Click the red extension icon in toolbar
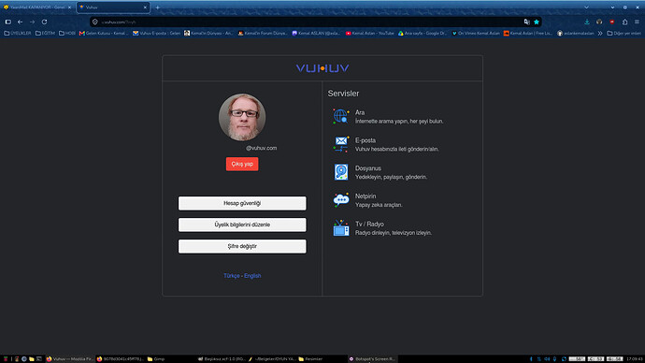 [x=612, y=22]
